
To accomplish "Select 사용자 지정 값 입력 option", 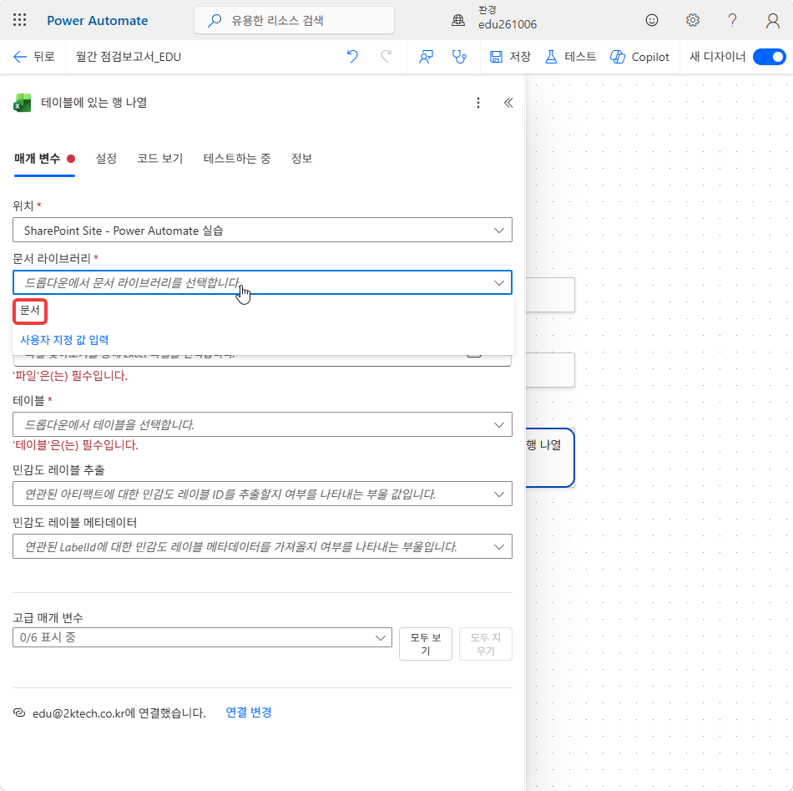I will pyautogui.click(x=64, y=340).
